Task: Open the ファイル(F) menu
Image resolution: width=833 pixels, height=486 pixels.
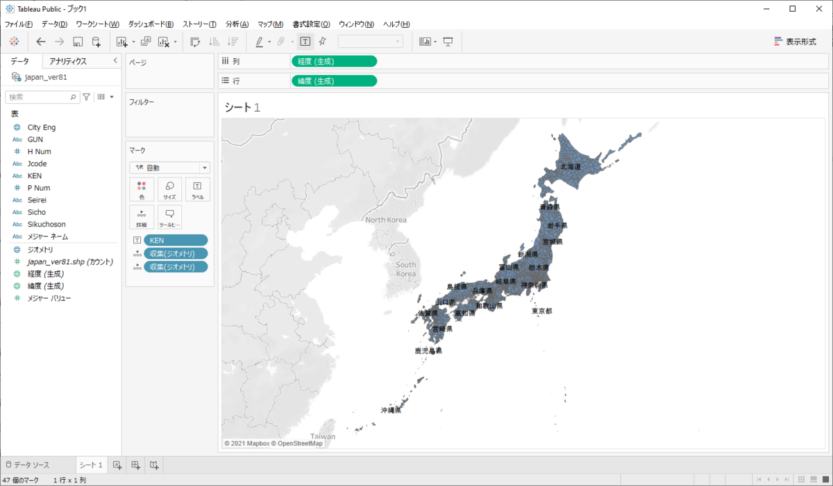Action: coord(19,24)
